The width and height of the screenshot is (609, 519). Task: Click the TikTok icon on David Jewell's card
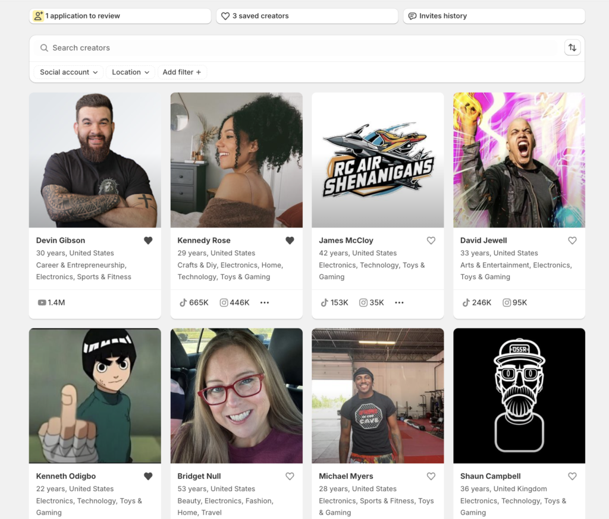point(466,303)
